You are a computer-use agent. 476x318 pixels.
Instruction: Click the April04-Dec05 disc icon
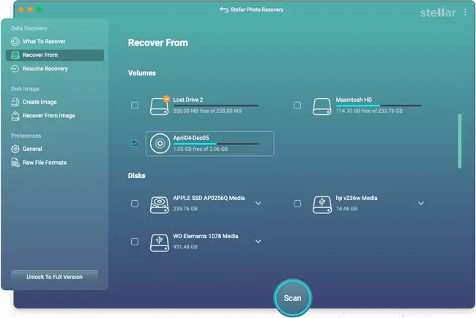click(160, 144)
